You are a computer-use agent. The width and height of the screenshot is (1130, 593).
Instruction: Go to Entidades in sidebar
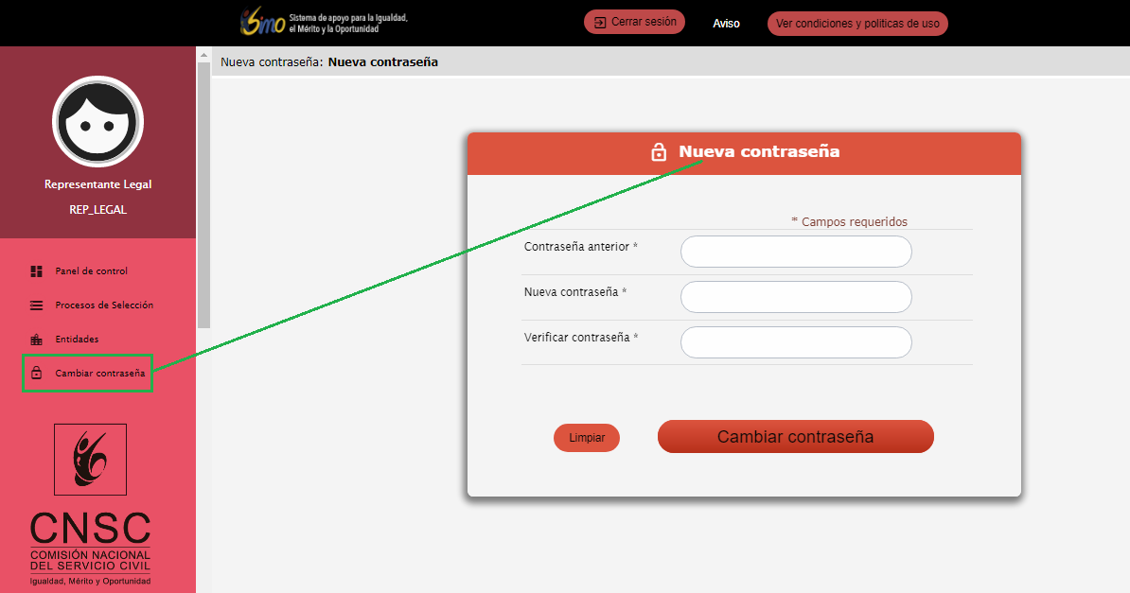click(77, 340)
